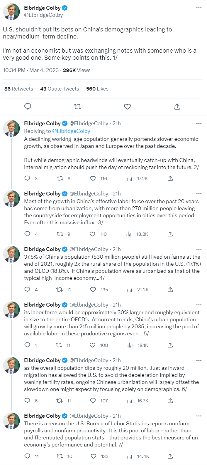The height and width of the screenshot is (465, 207).
Task: Reply to the main tweet via comment icon
Action: coord(28,106)
